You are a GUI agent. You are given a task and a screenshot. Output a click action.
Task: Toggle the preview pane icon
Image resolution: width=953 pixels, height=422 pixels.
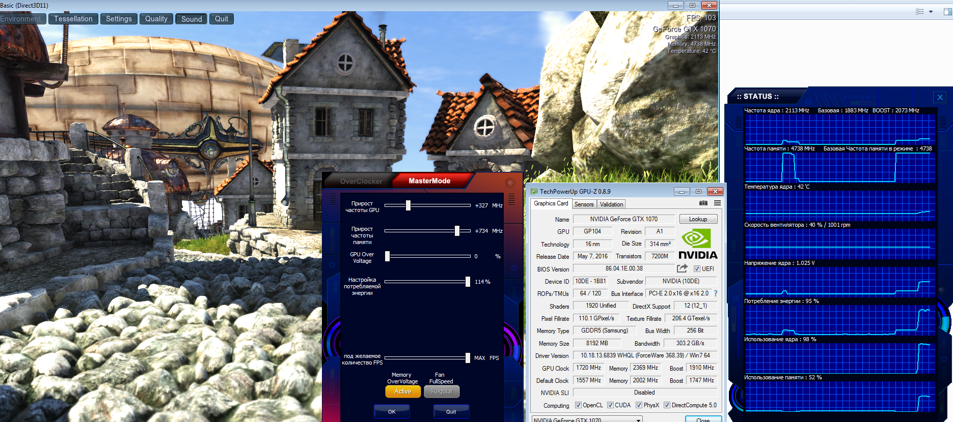pos(947,11)
